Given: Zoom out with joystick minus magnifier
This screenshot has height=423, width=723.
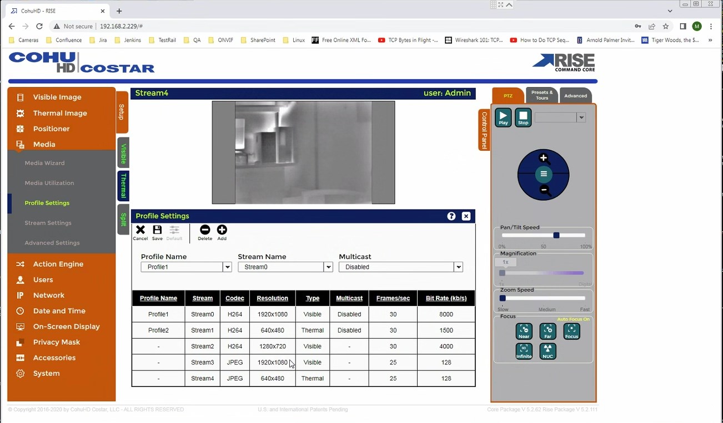Looking at the screenshot, I should click(x=545, y=191).
